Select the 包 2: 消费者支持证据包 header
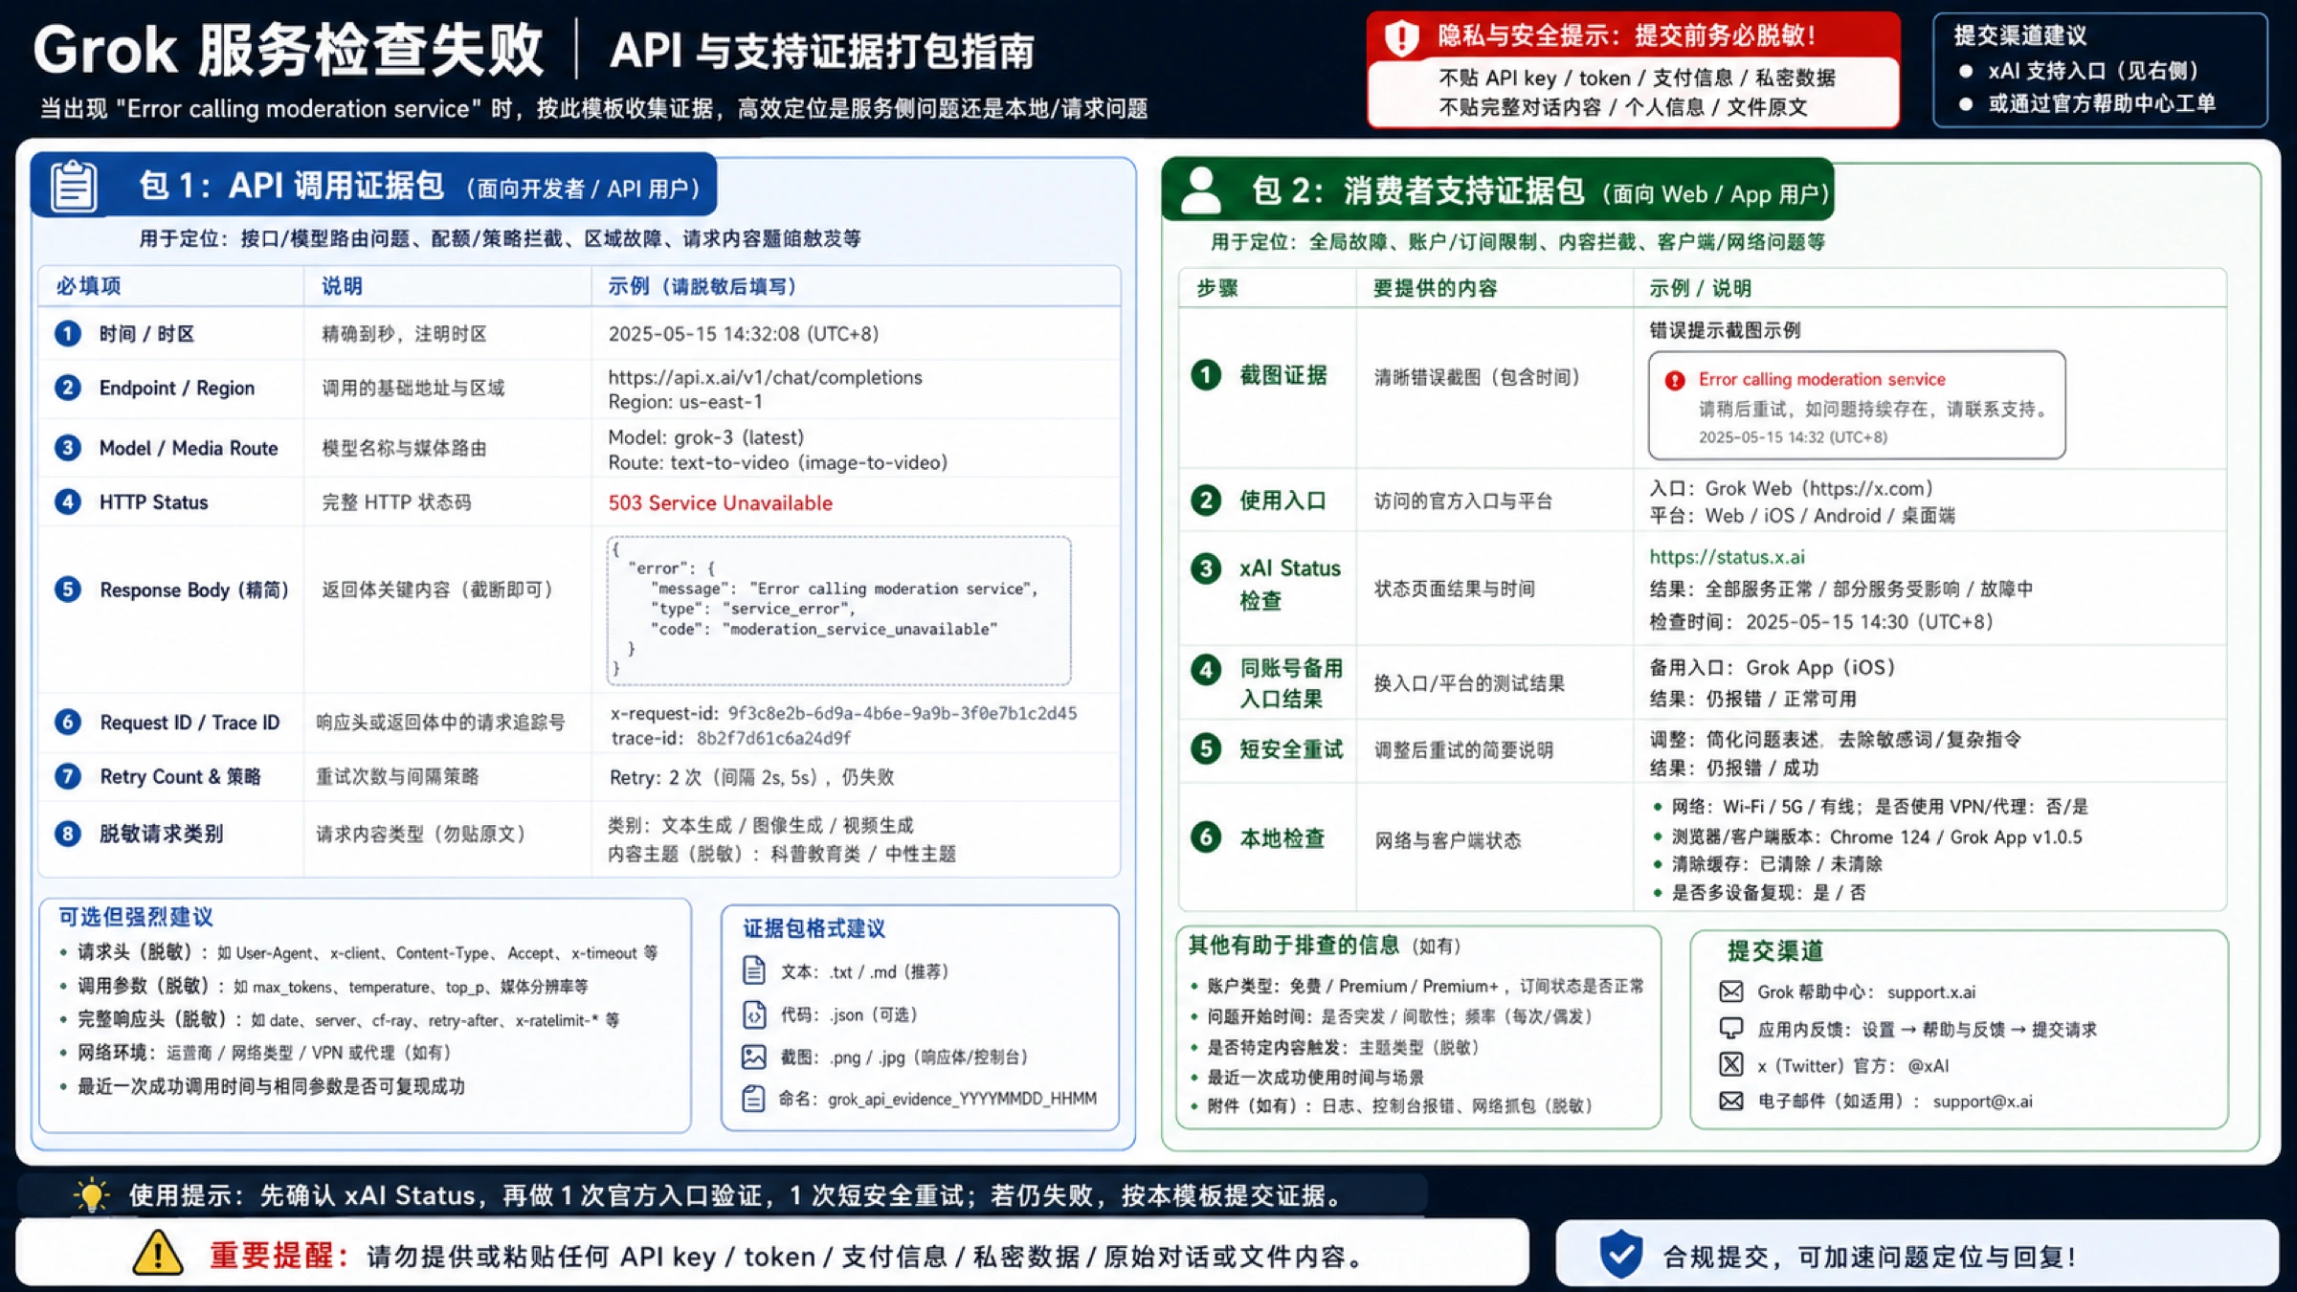 (1498, 190)
